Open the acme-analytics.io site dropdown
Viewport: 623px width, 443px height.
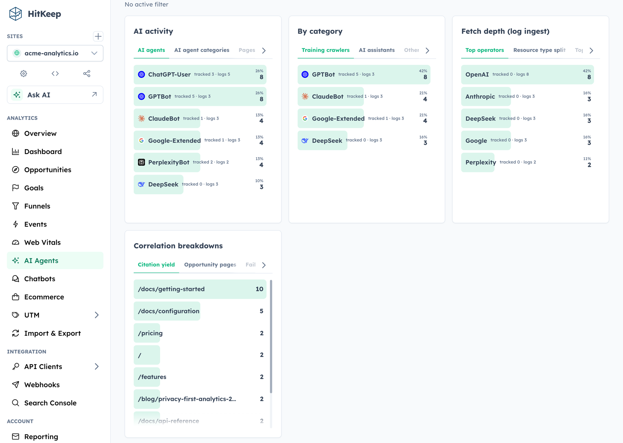pyautogui.click(x=55, y=53)
